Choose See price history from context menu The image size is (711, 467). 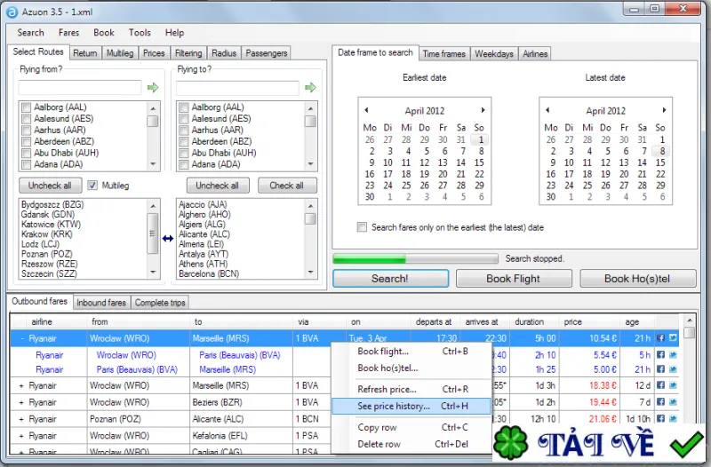pos(411,407)
